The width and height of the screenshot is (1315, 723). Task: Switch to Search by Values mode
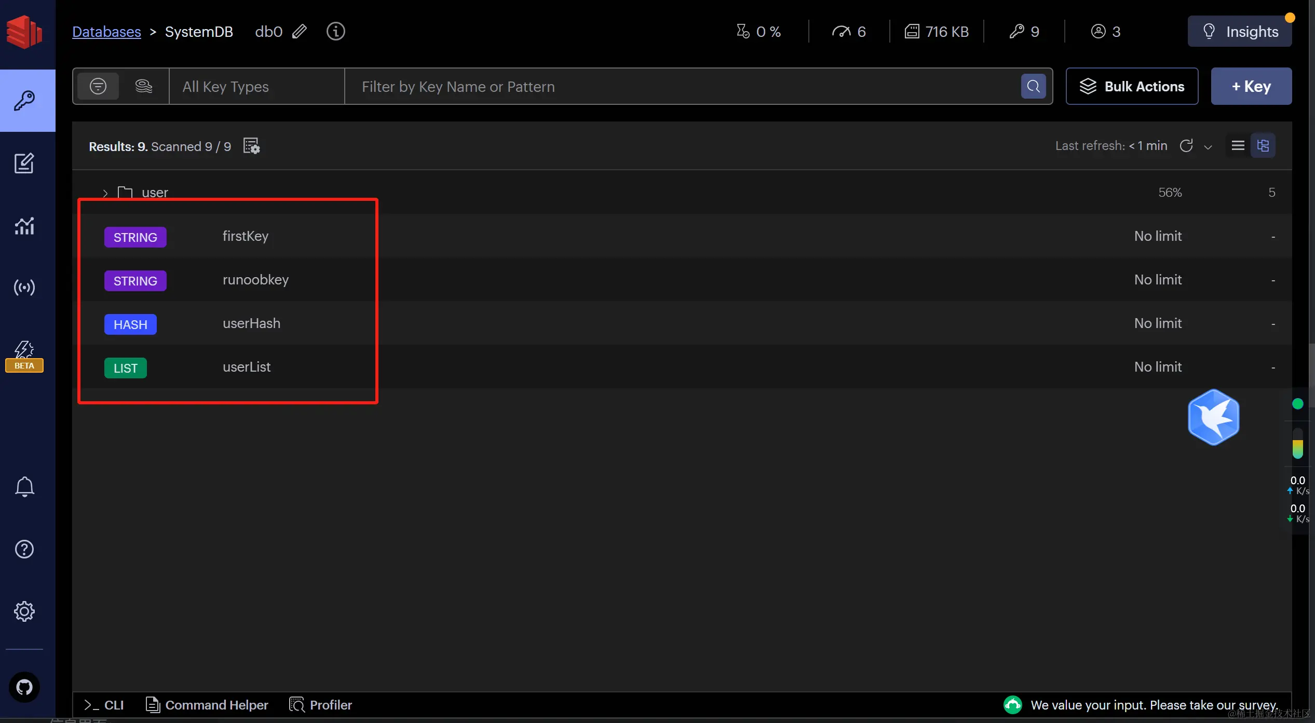pyautogui.click(x=143, y=86)
